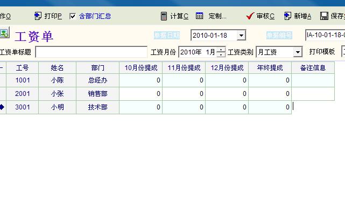This screenshot has width=345, height=207.
Task: Click the 打印P button label
Action: click(x=53, y=16)
